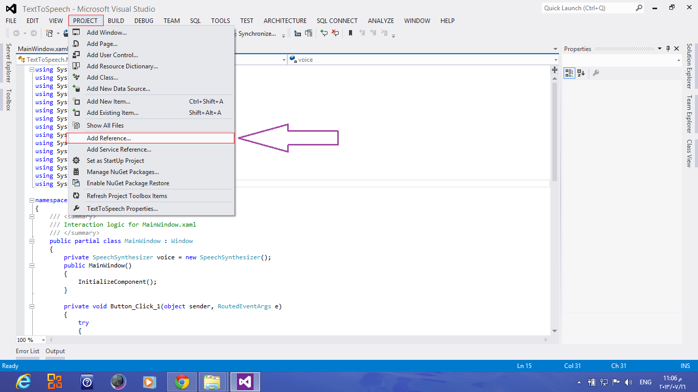This screenshot has width=698, height=392.
Task: Click the ENG language indicator in tray
Action: pos(645,382)
